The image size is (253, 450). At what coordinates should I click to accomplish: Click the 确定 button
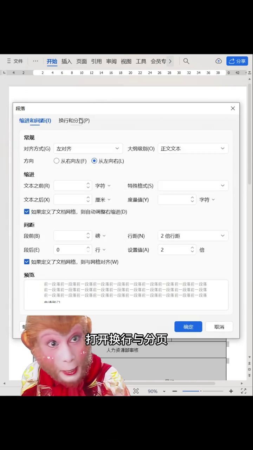[x=188, y=327]
